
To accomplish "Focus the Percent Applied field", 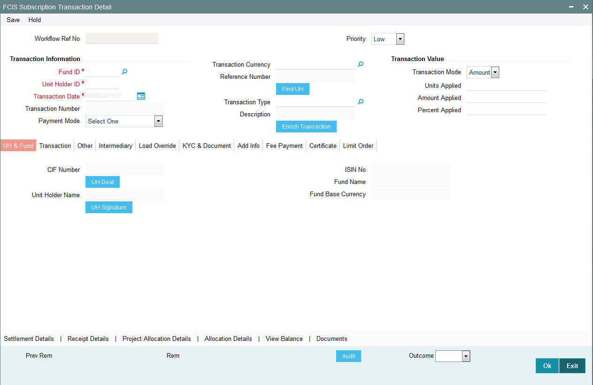I will (x=506, y=110).
